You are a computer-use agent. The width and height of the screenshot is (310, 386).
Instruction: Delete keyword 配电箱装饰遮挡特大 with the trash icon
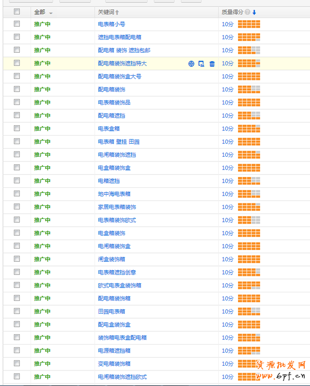pos(212,64)
